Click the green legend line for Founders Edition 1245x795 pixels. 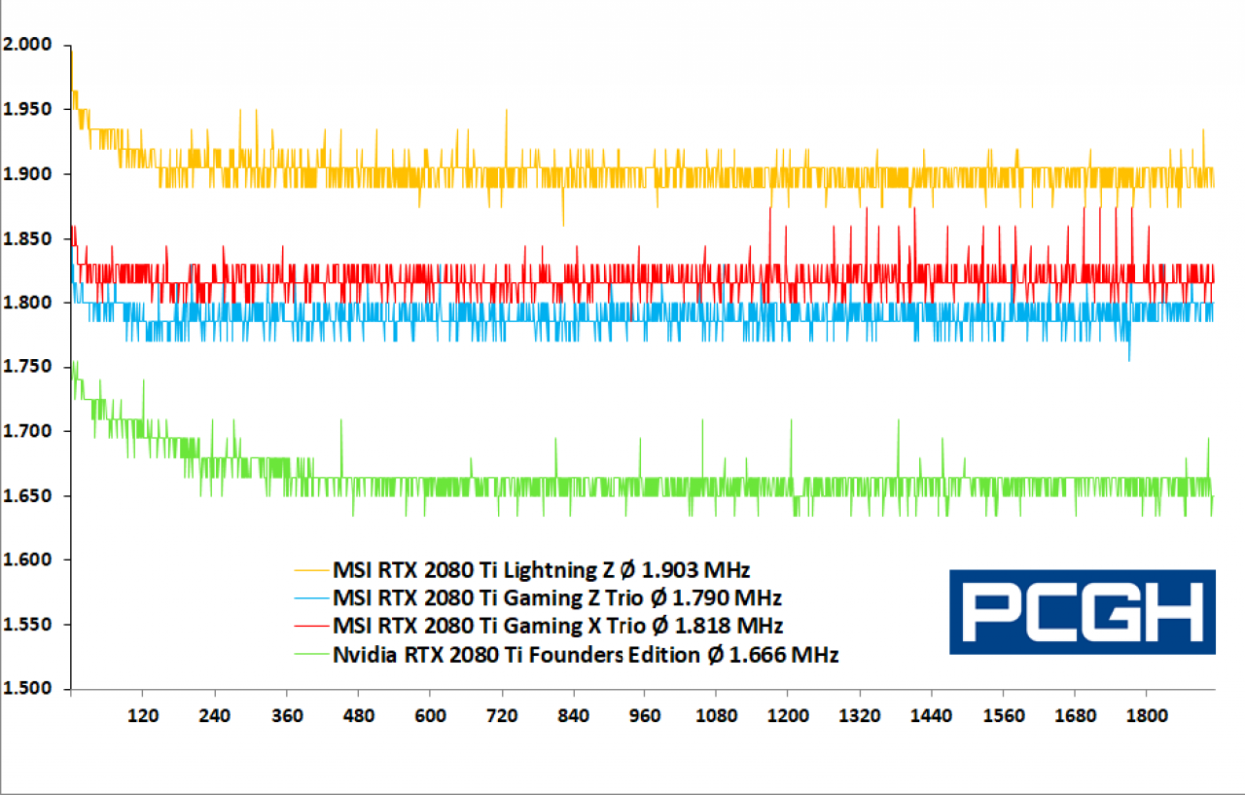coord(312,655)
